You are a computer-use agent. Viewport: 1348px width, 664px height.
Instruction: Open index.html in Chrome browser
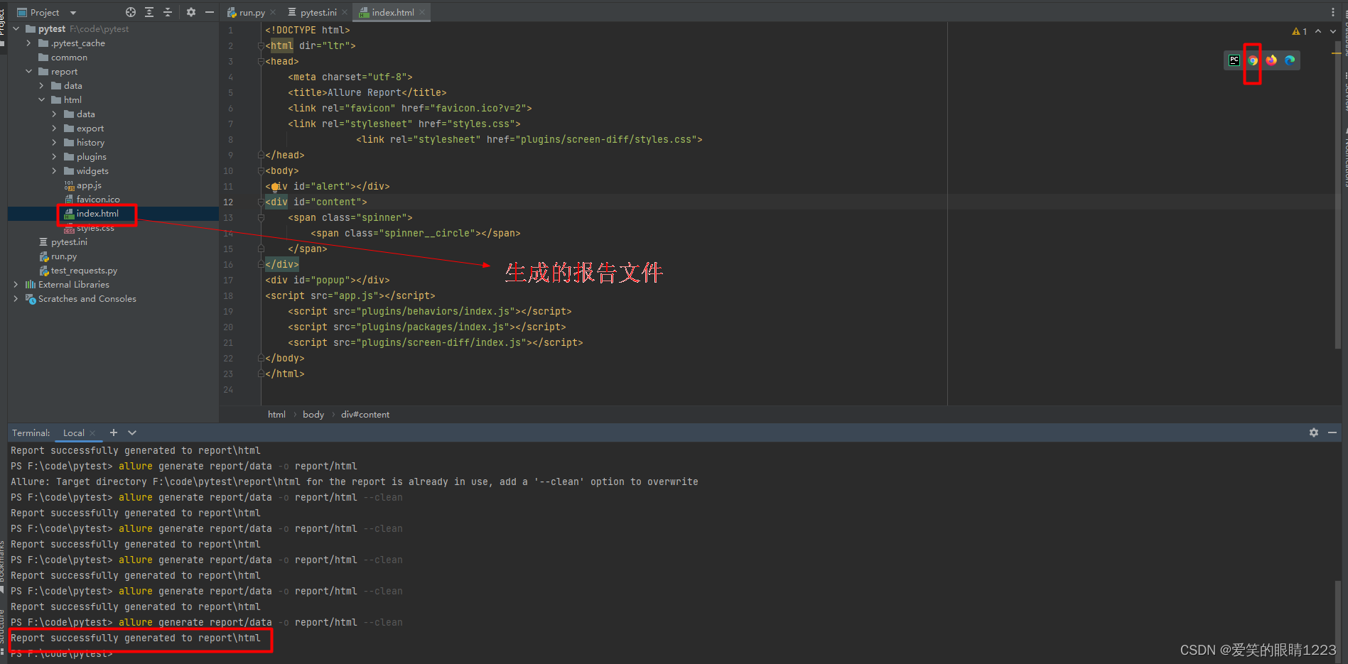(x=1253, y=60)
